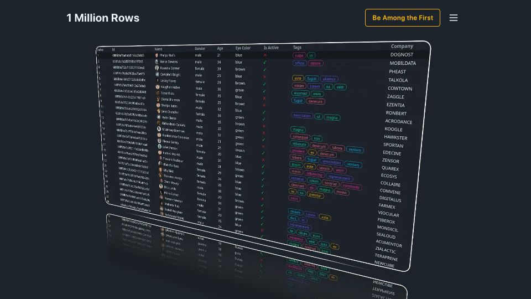Click the green check in Vance Stevens row
The height and width of the screenshot is (299, 531).
point(265,63)
